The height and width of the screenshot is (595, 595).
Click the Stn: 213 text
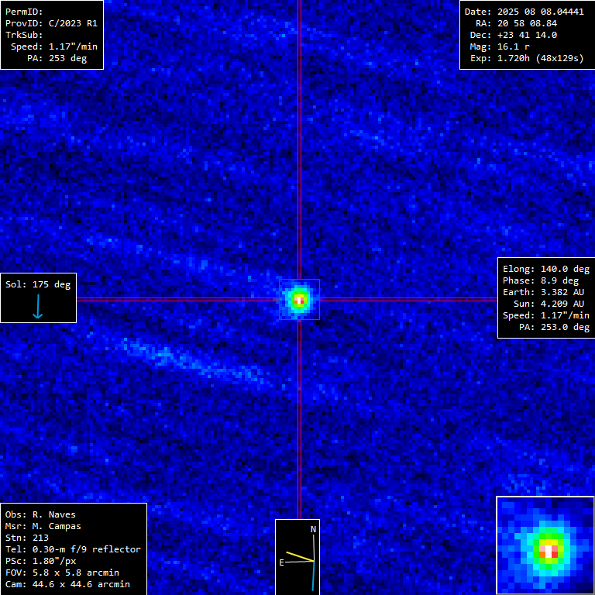[27, 538]
